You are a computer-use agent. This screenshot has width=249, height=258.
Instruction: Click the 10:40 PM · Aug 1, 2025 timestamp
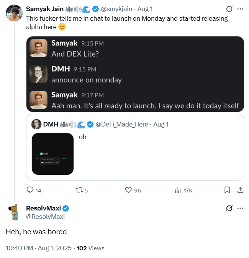coord(39,248)
